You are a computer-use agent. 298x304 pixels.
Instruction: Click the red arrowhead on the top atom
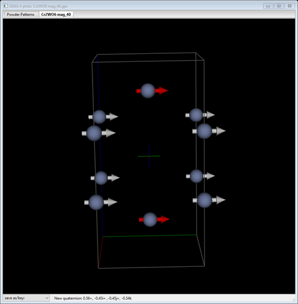(163, 90)
